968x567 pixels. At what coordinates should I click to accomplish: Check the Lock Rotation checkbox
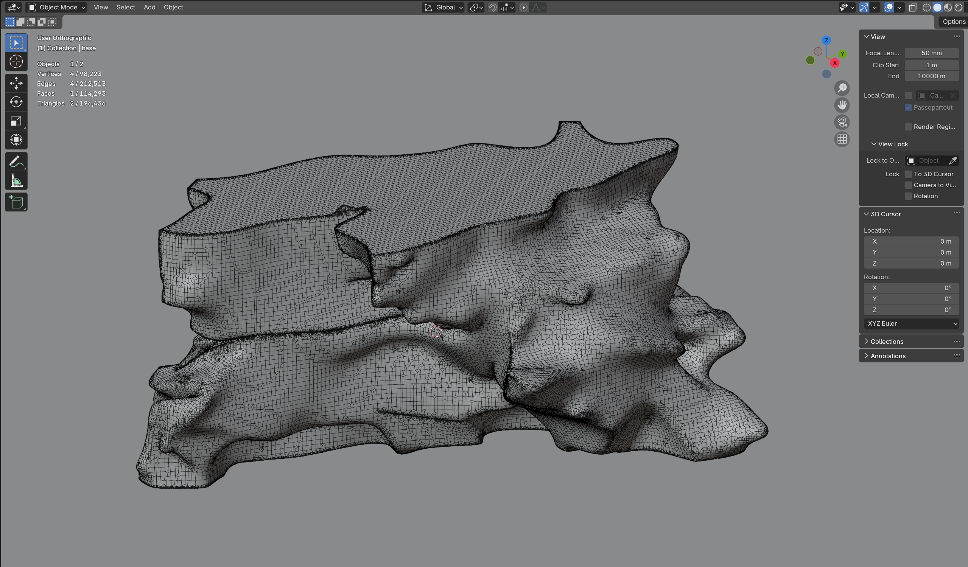(x=909, y=196)
